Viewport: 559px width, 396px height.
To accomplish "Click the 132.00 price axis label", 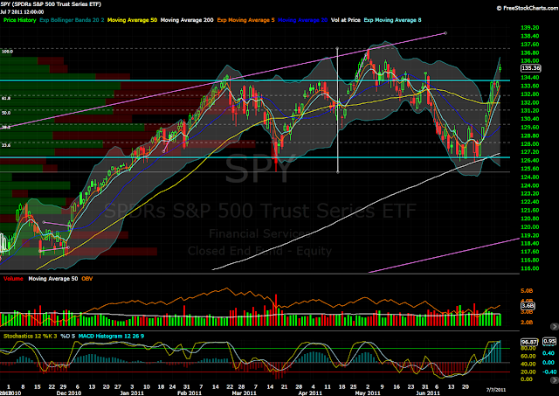I will pyautogui.click(x=530, y=102).
